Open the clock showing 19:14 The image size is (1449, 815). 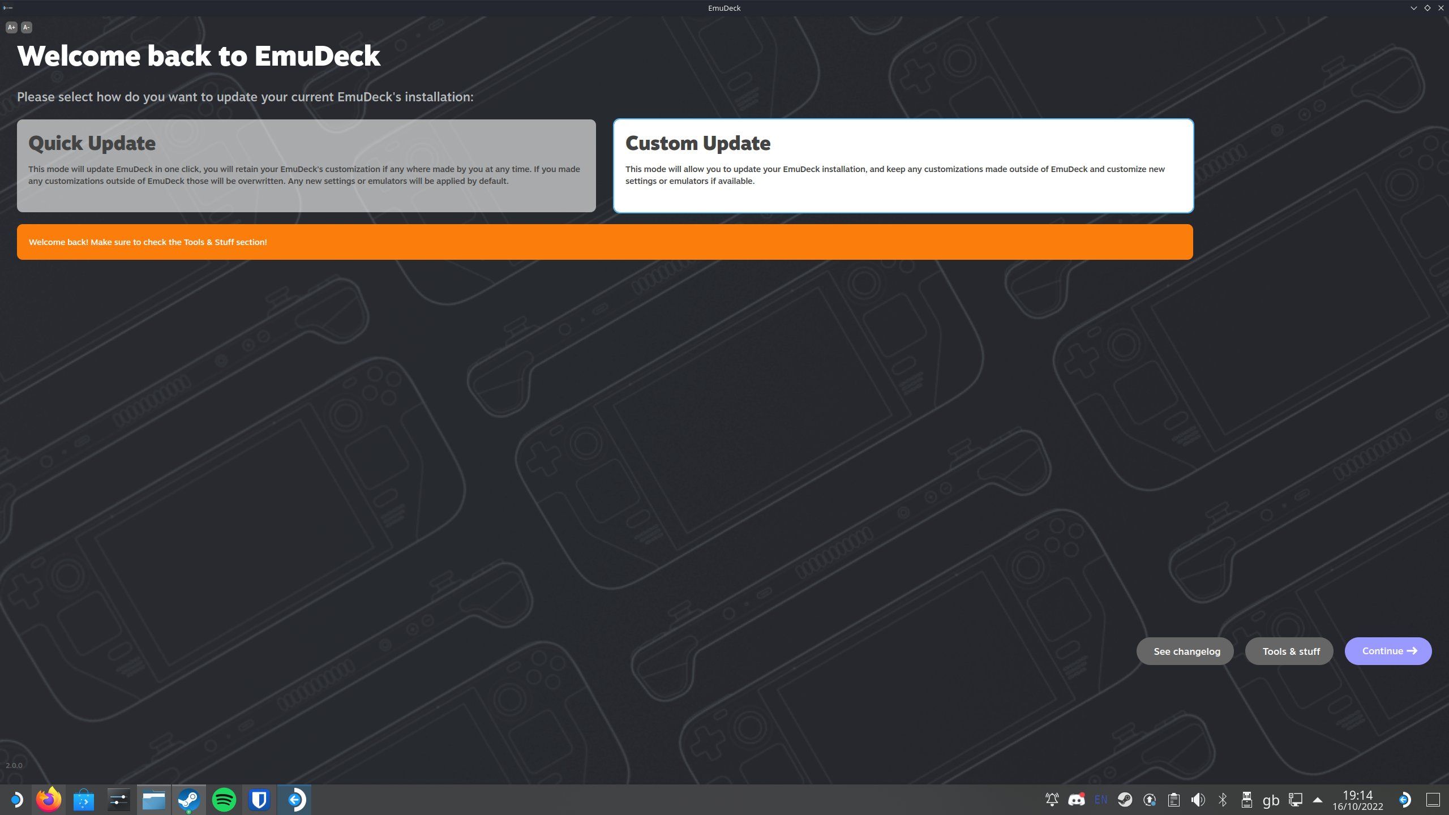[x=1357, y=800]
